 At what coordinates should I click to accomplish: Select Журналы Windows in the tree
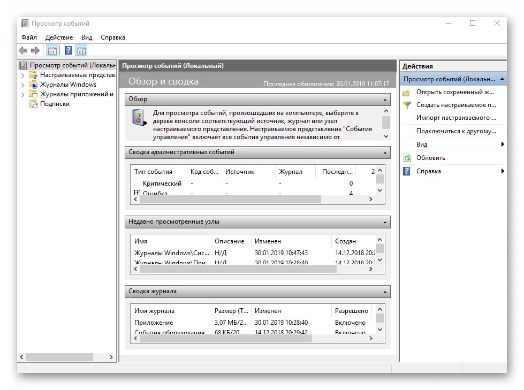pos(68,85)
